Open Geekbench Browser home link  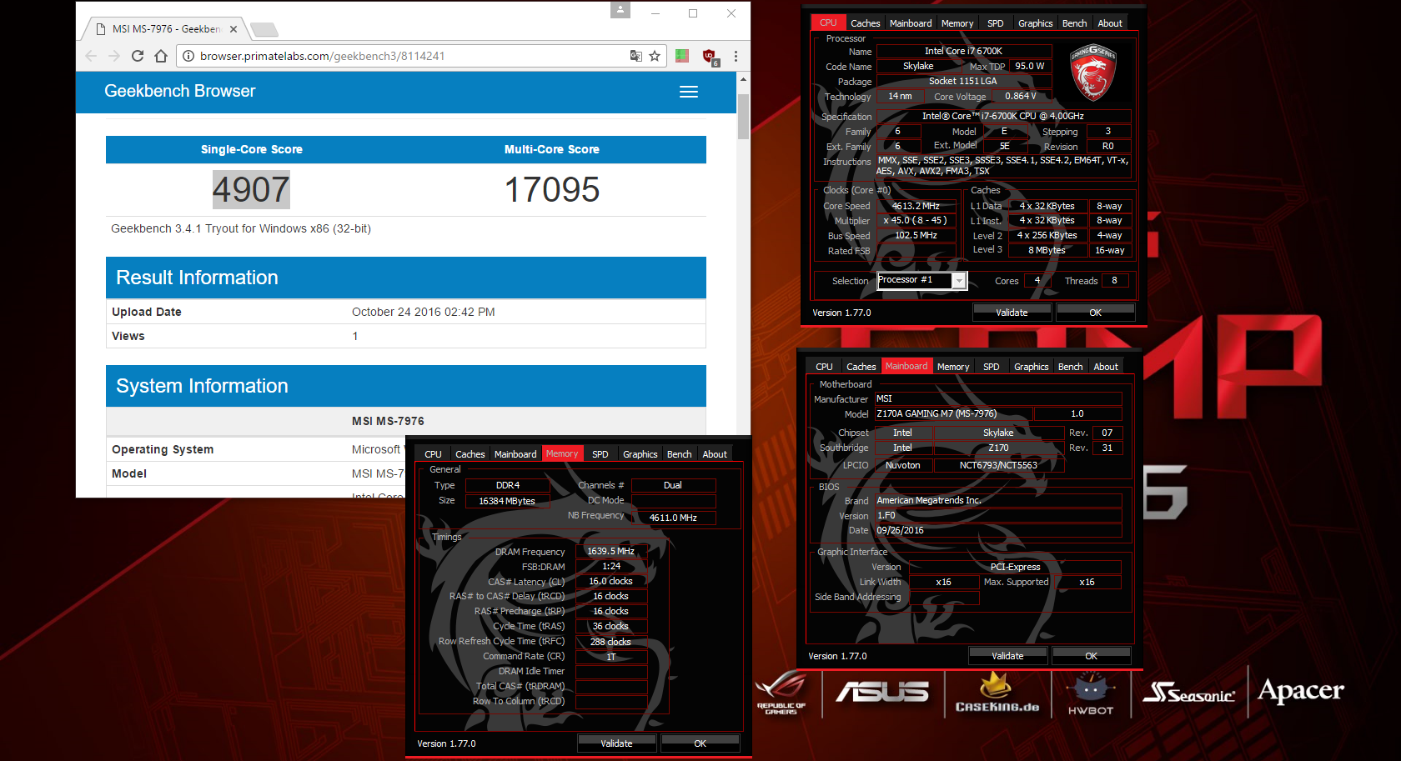coord(180,91)
